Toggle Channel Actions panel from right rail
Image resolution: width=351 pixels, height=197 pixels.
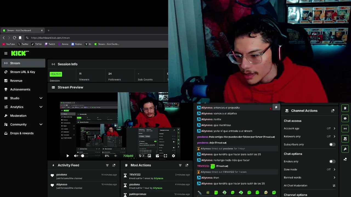(345, 139)
